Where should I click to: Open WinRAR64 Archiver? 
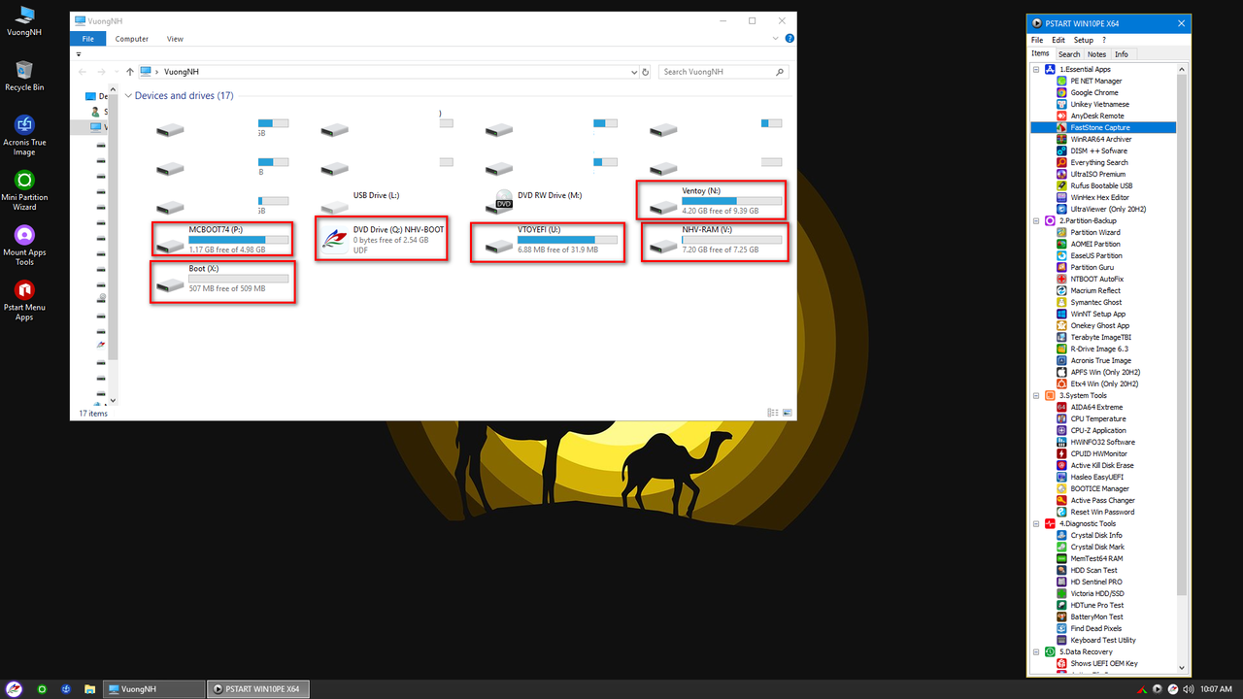(x=1100, y=139)
